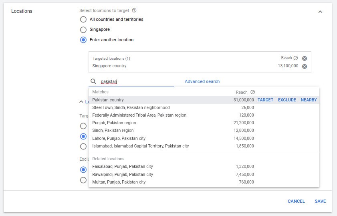Choose first Exclude radio option

83,170
